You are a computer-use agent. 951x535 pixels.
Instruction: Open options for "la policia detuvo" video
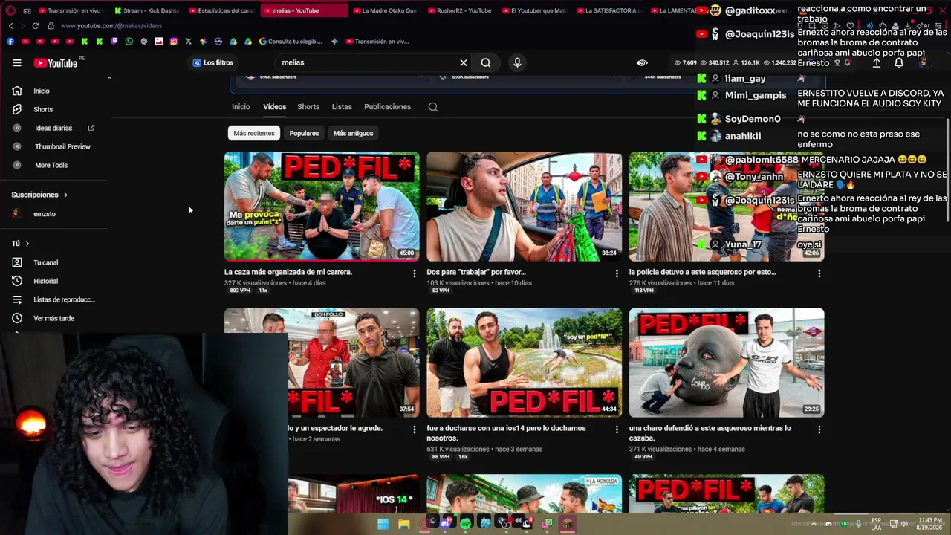(819, 273)
